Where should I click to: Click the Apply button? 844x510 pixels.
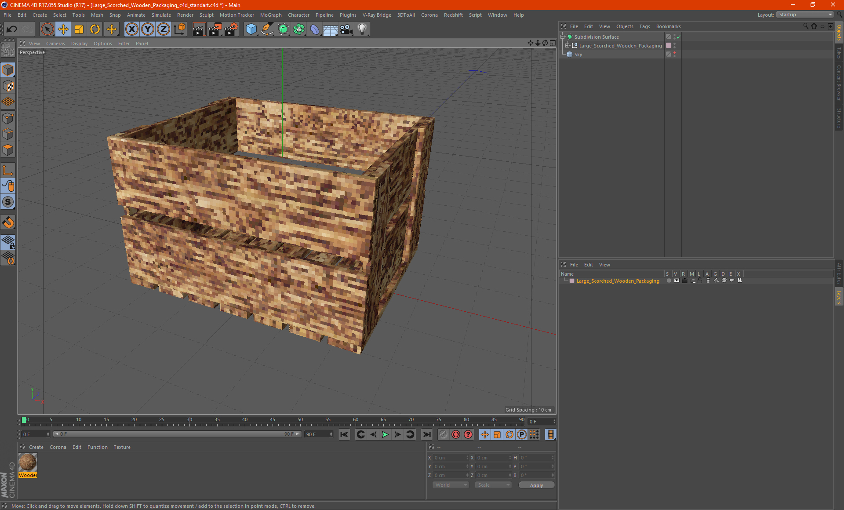[536, 485]
